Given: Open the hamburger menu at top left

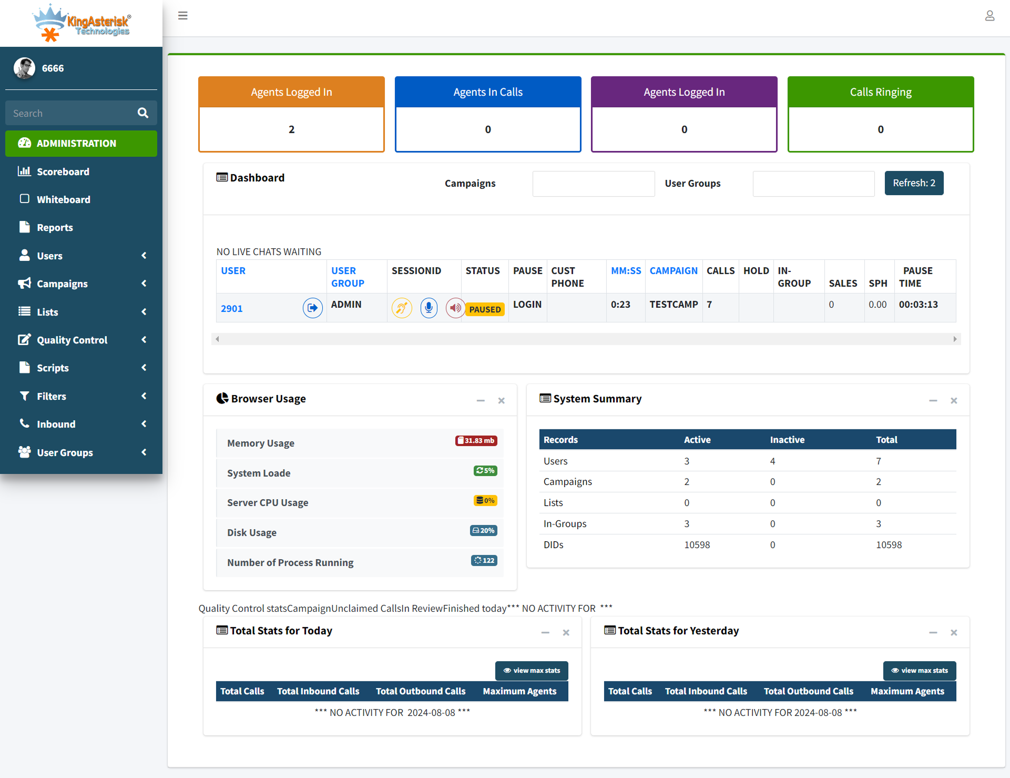Looking at the screenshot, I should (182, 16).
